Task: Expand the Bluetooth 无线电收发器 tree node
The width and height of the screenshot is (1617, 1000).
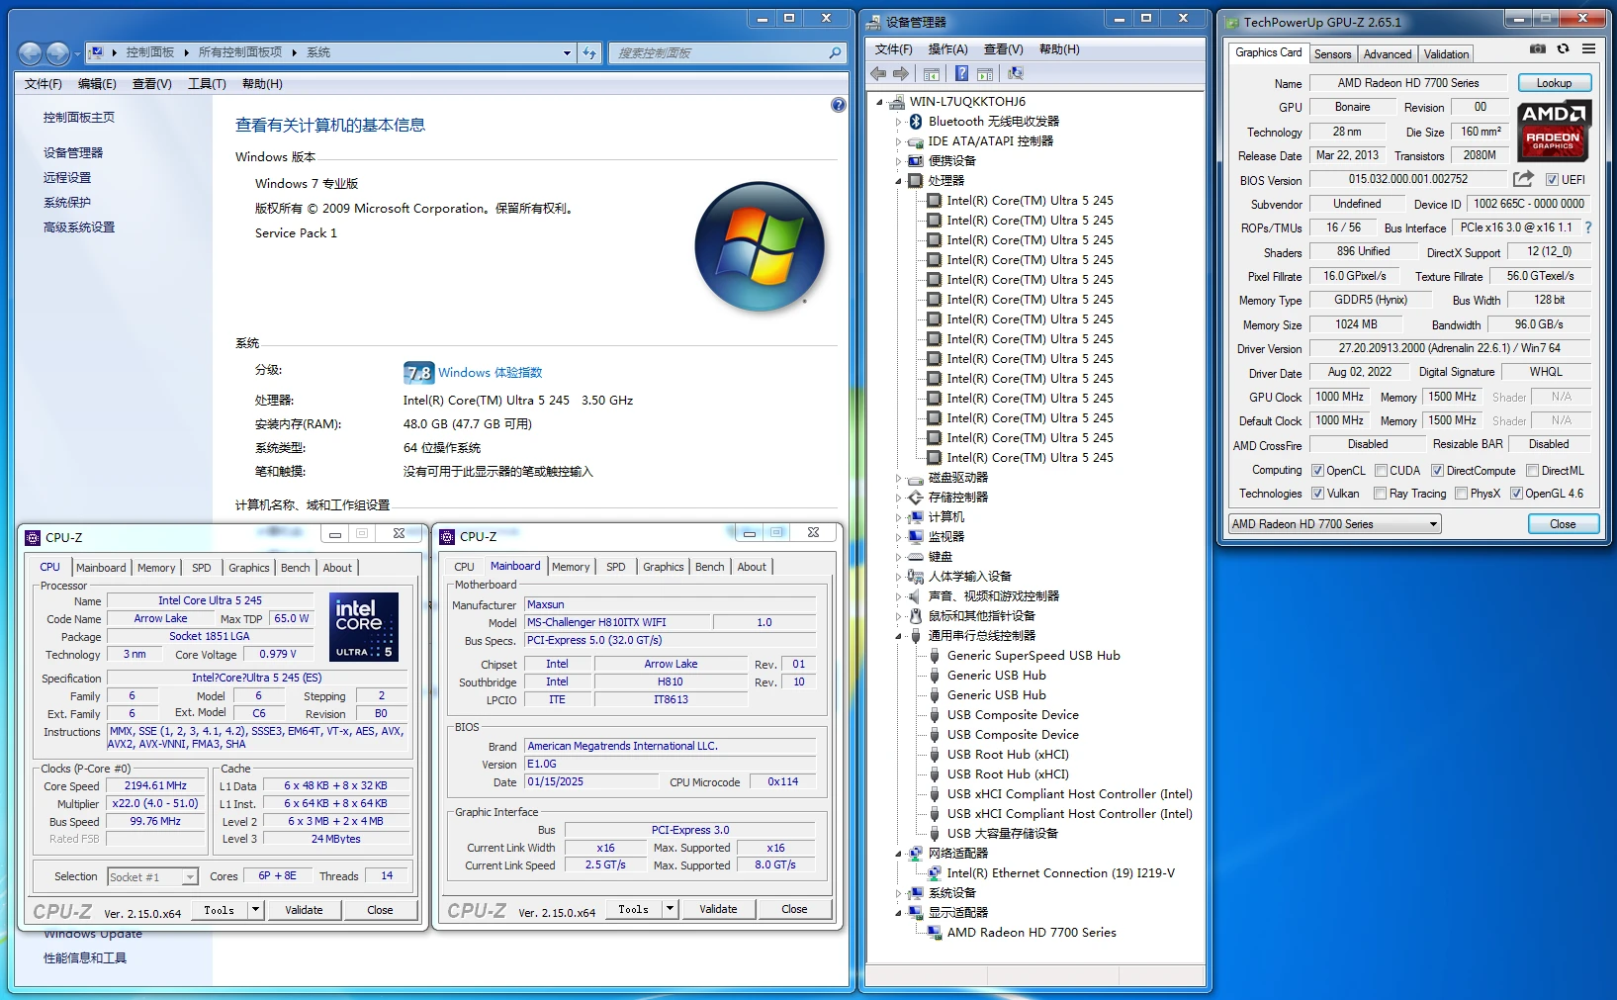Action: tap(898, 122)
